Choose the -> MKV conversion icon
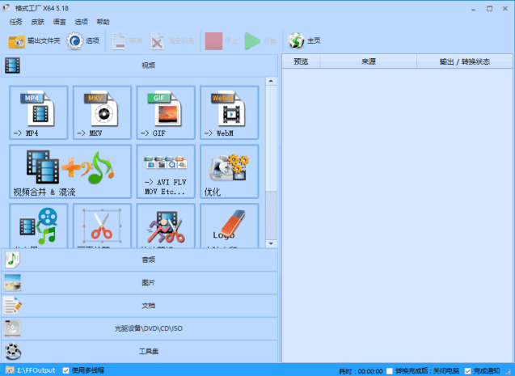The image size is (515, 376). [102, 112]
